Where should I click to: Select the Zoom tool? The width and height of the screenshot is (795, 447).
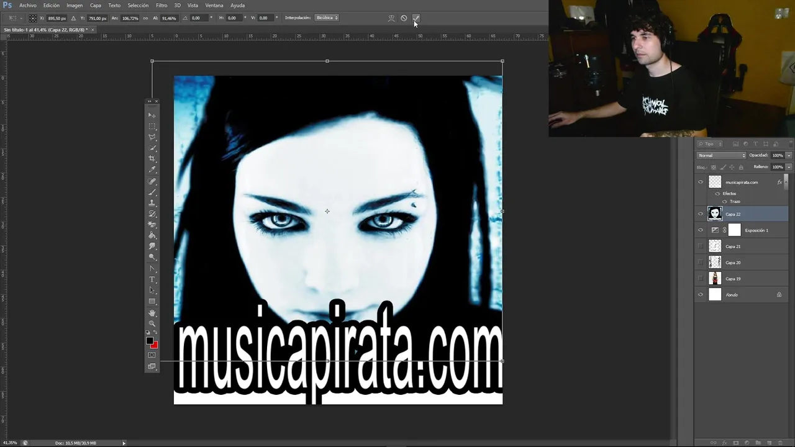point(152,324)
